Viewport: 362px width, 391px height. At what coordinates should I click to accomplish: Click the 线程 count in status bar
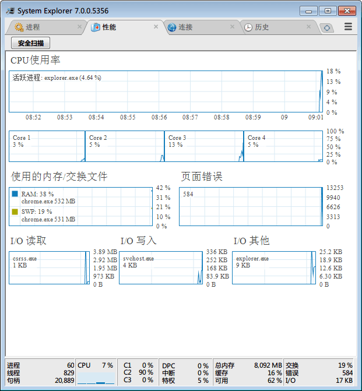click(x=40, y=373)
